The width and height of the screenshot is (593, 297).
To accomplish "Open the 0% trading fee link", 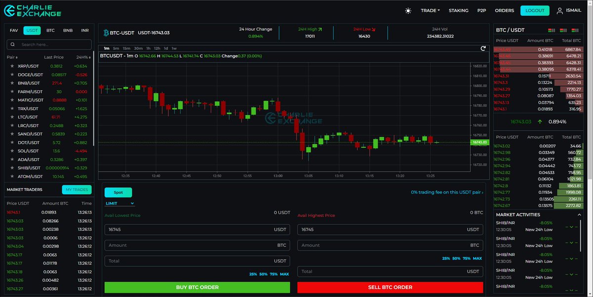I will click(447, 192).
